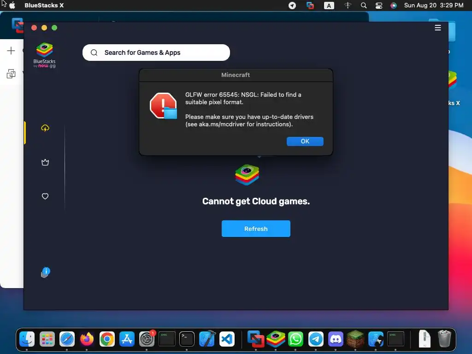Open WhatsApp from the Dock

(295, 339)
